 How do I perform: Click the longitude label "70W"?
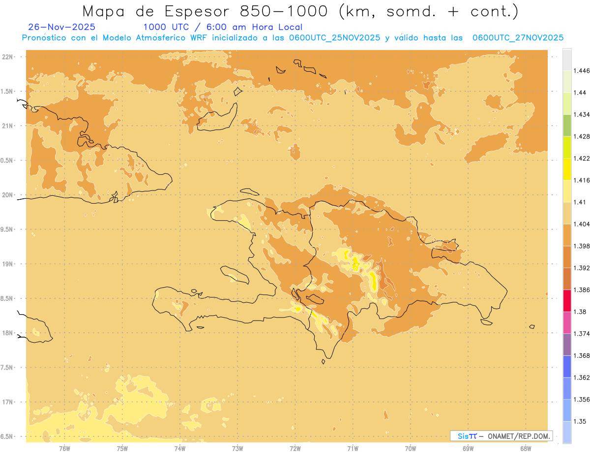tap(411, 449)
